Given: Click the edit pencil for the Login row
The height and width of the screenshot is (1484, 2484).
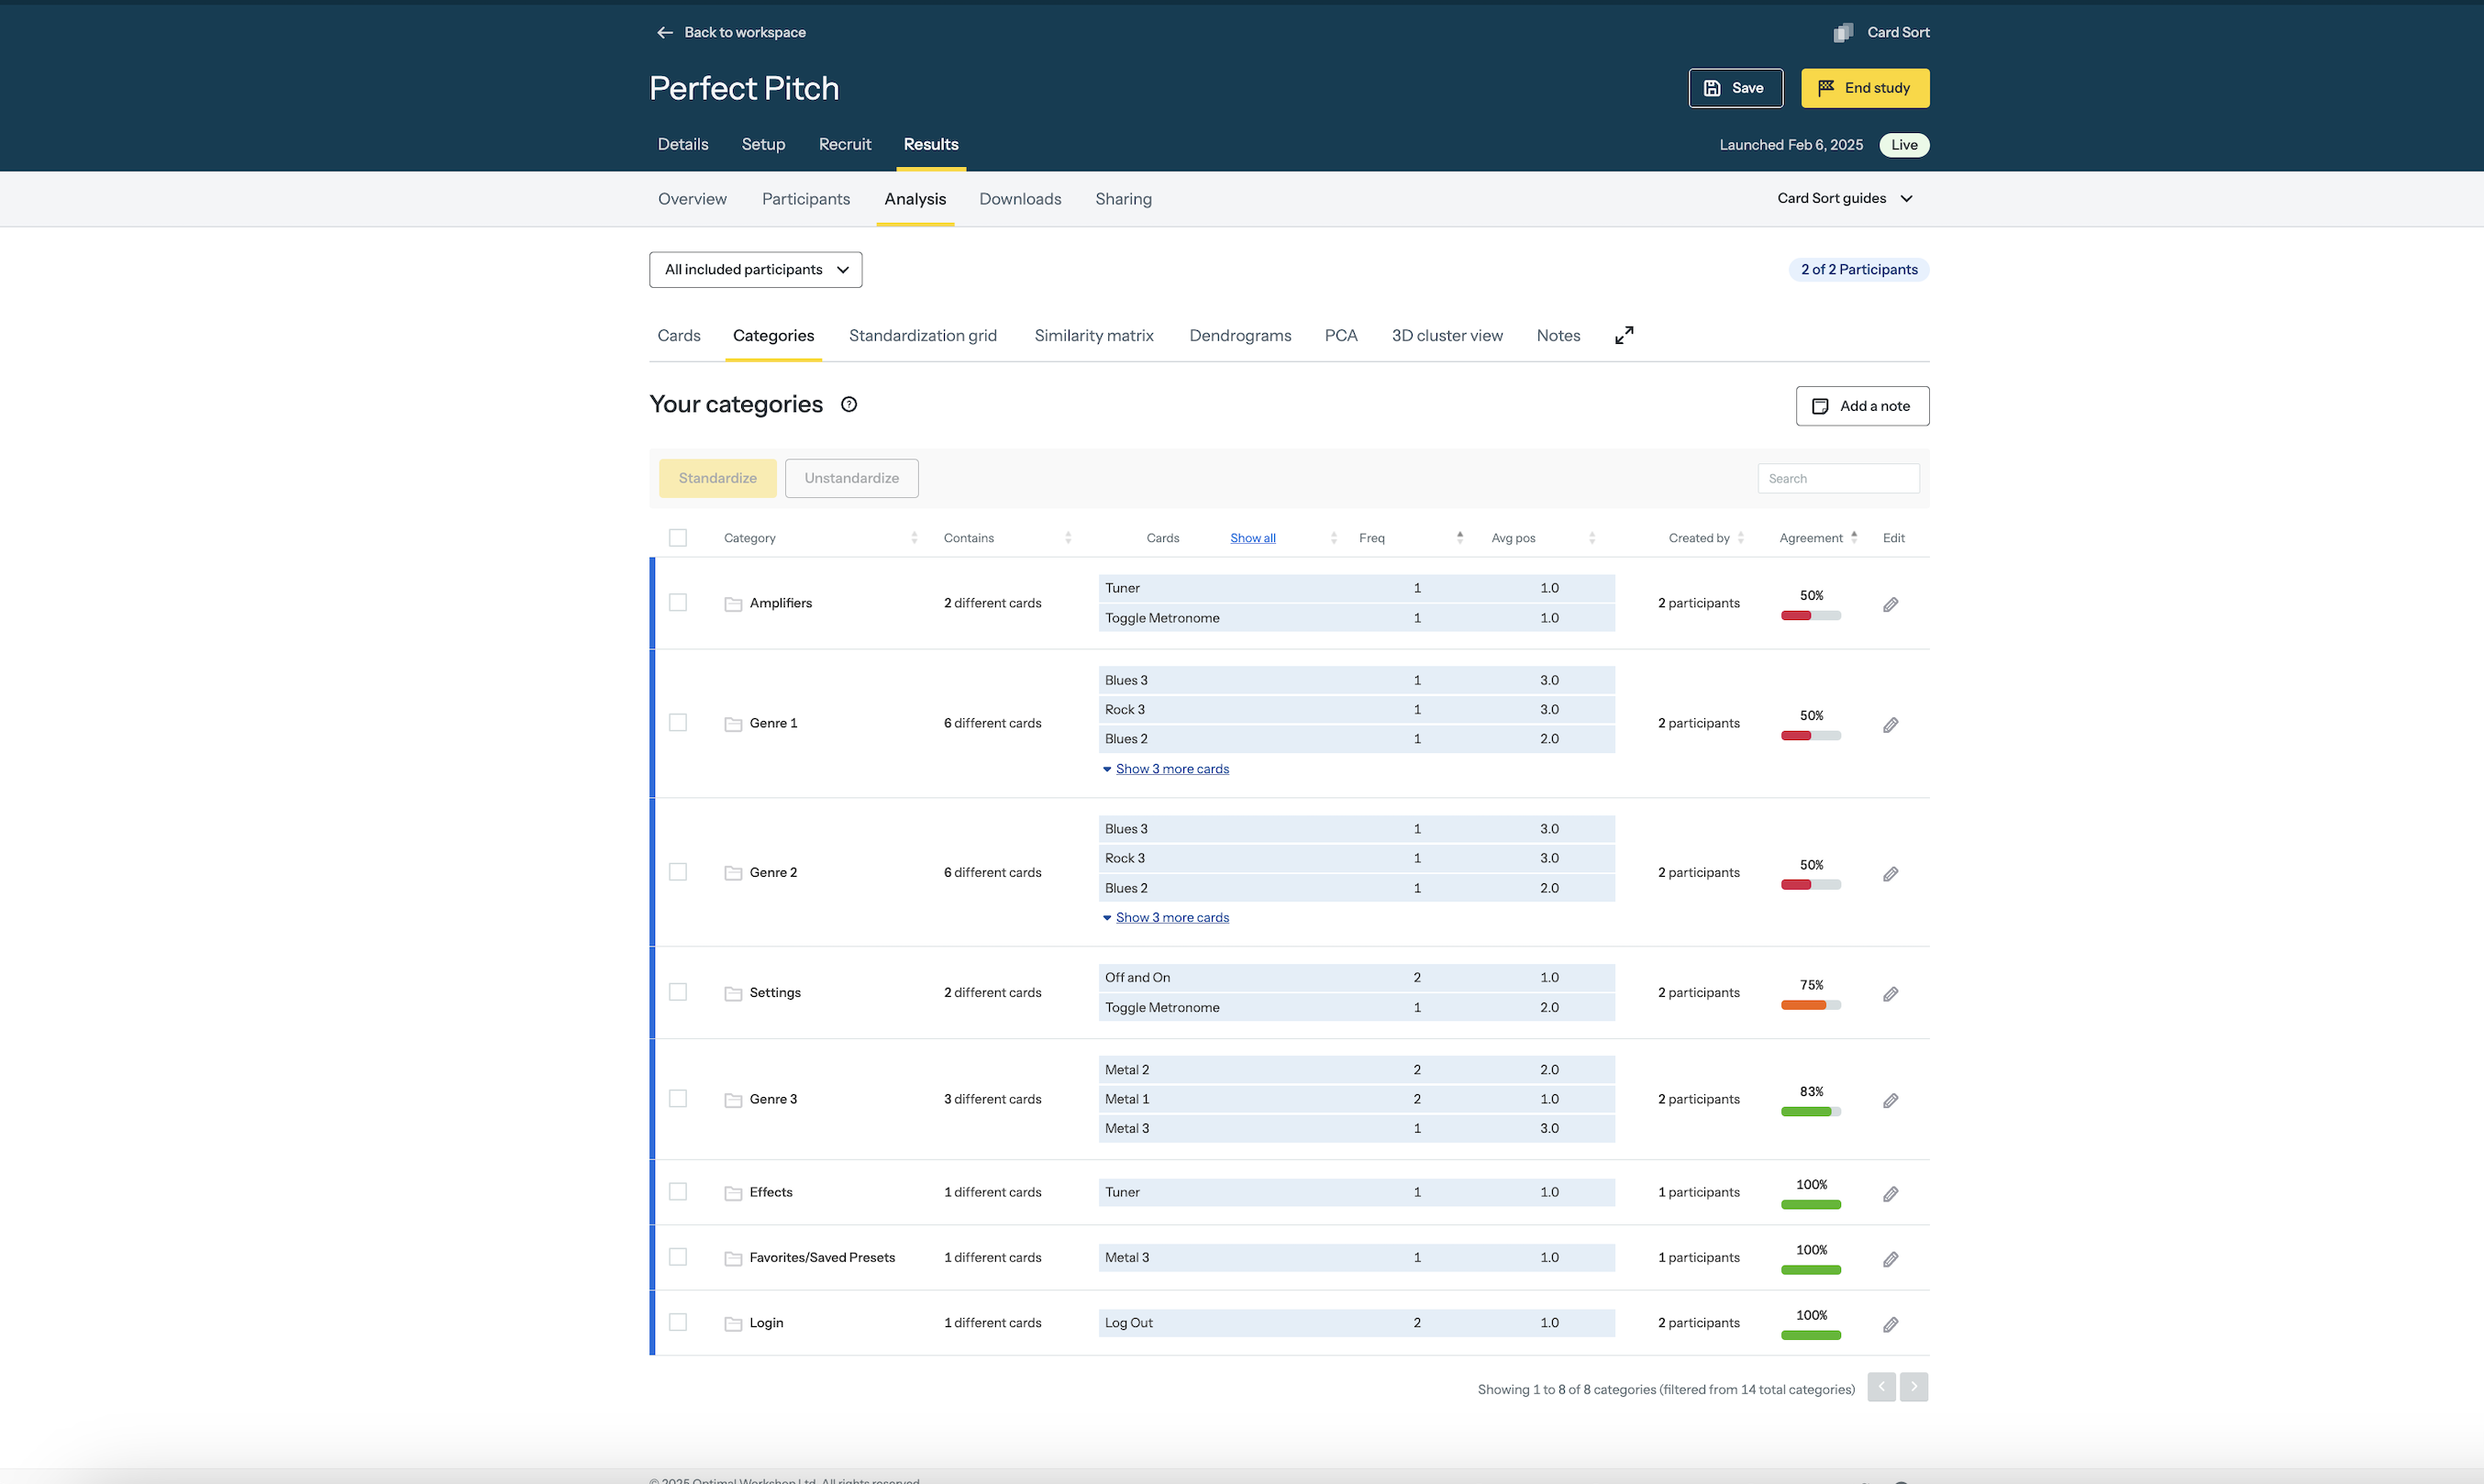Looking at the screenshot, I should tap(1890, 1324).
